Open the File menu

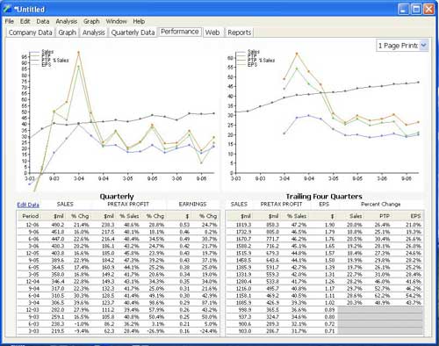tap(10, 21)
